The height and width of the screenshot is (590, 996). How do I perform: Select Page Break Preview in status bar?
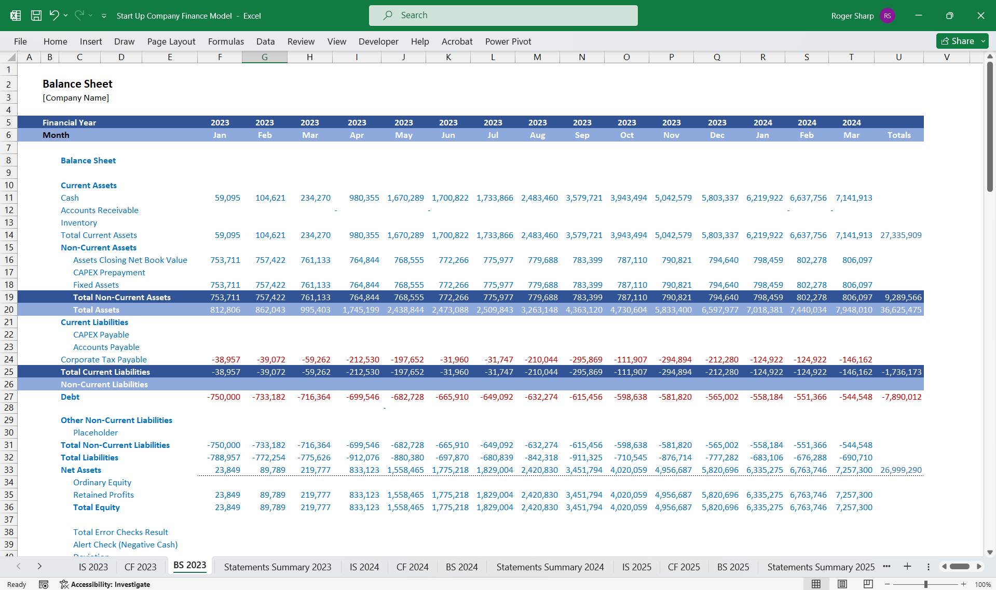[x=868, y=584]
